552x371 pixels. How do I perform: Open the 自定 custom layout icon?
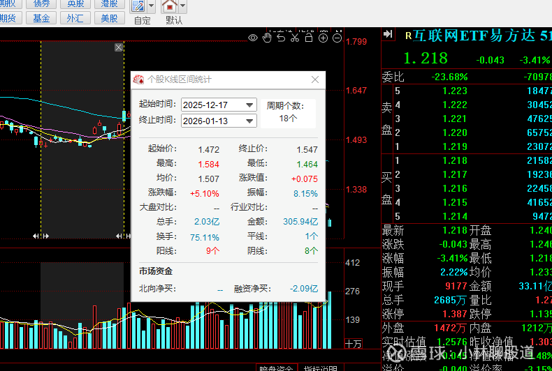138,6
